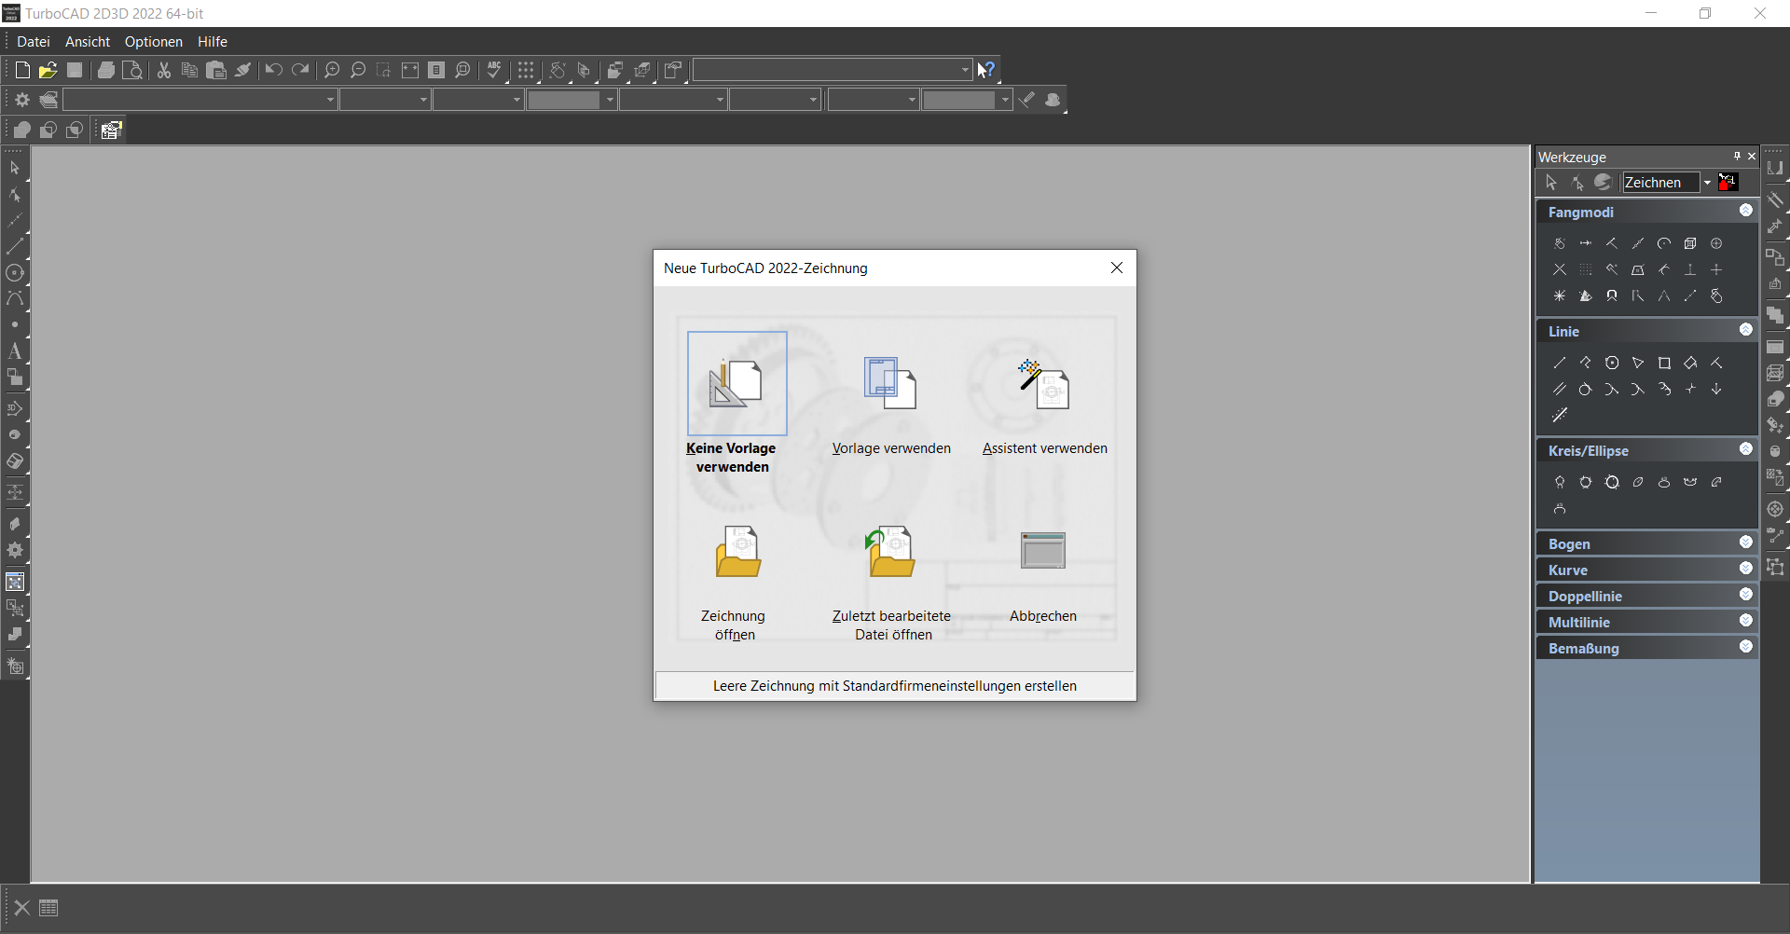The height and width of the screenshot is (934, 1790).
Task: Click the Undo arrow icon
Action: click(274, 70)
